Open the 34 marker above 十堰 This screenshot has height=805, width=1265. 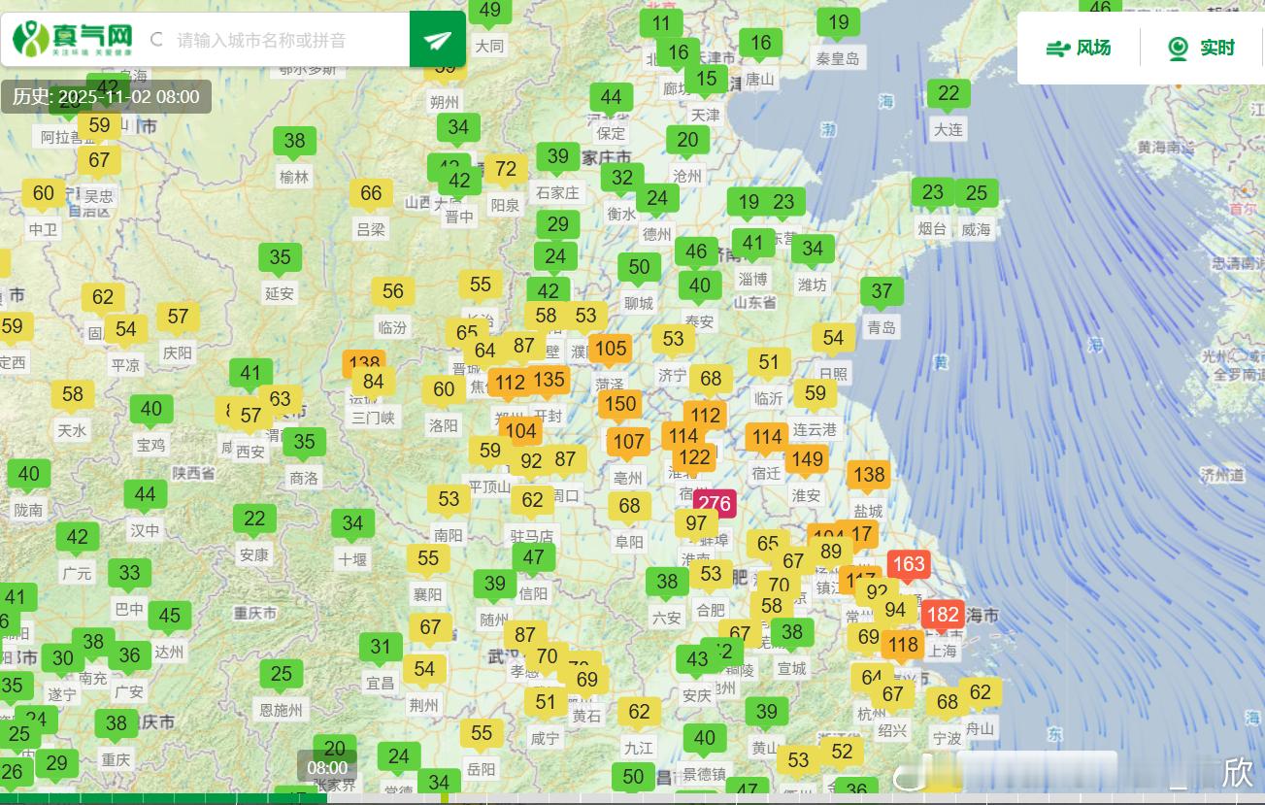coord(352,524)
